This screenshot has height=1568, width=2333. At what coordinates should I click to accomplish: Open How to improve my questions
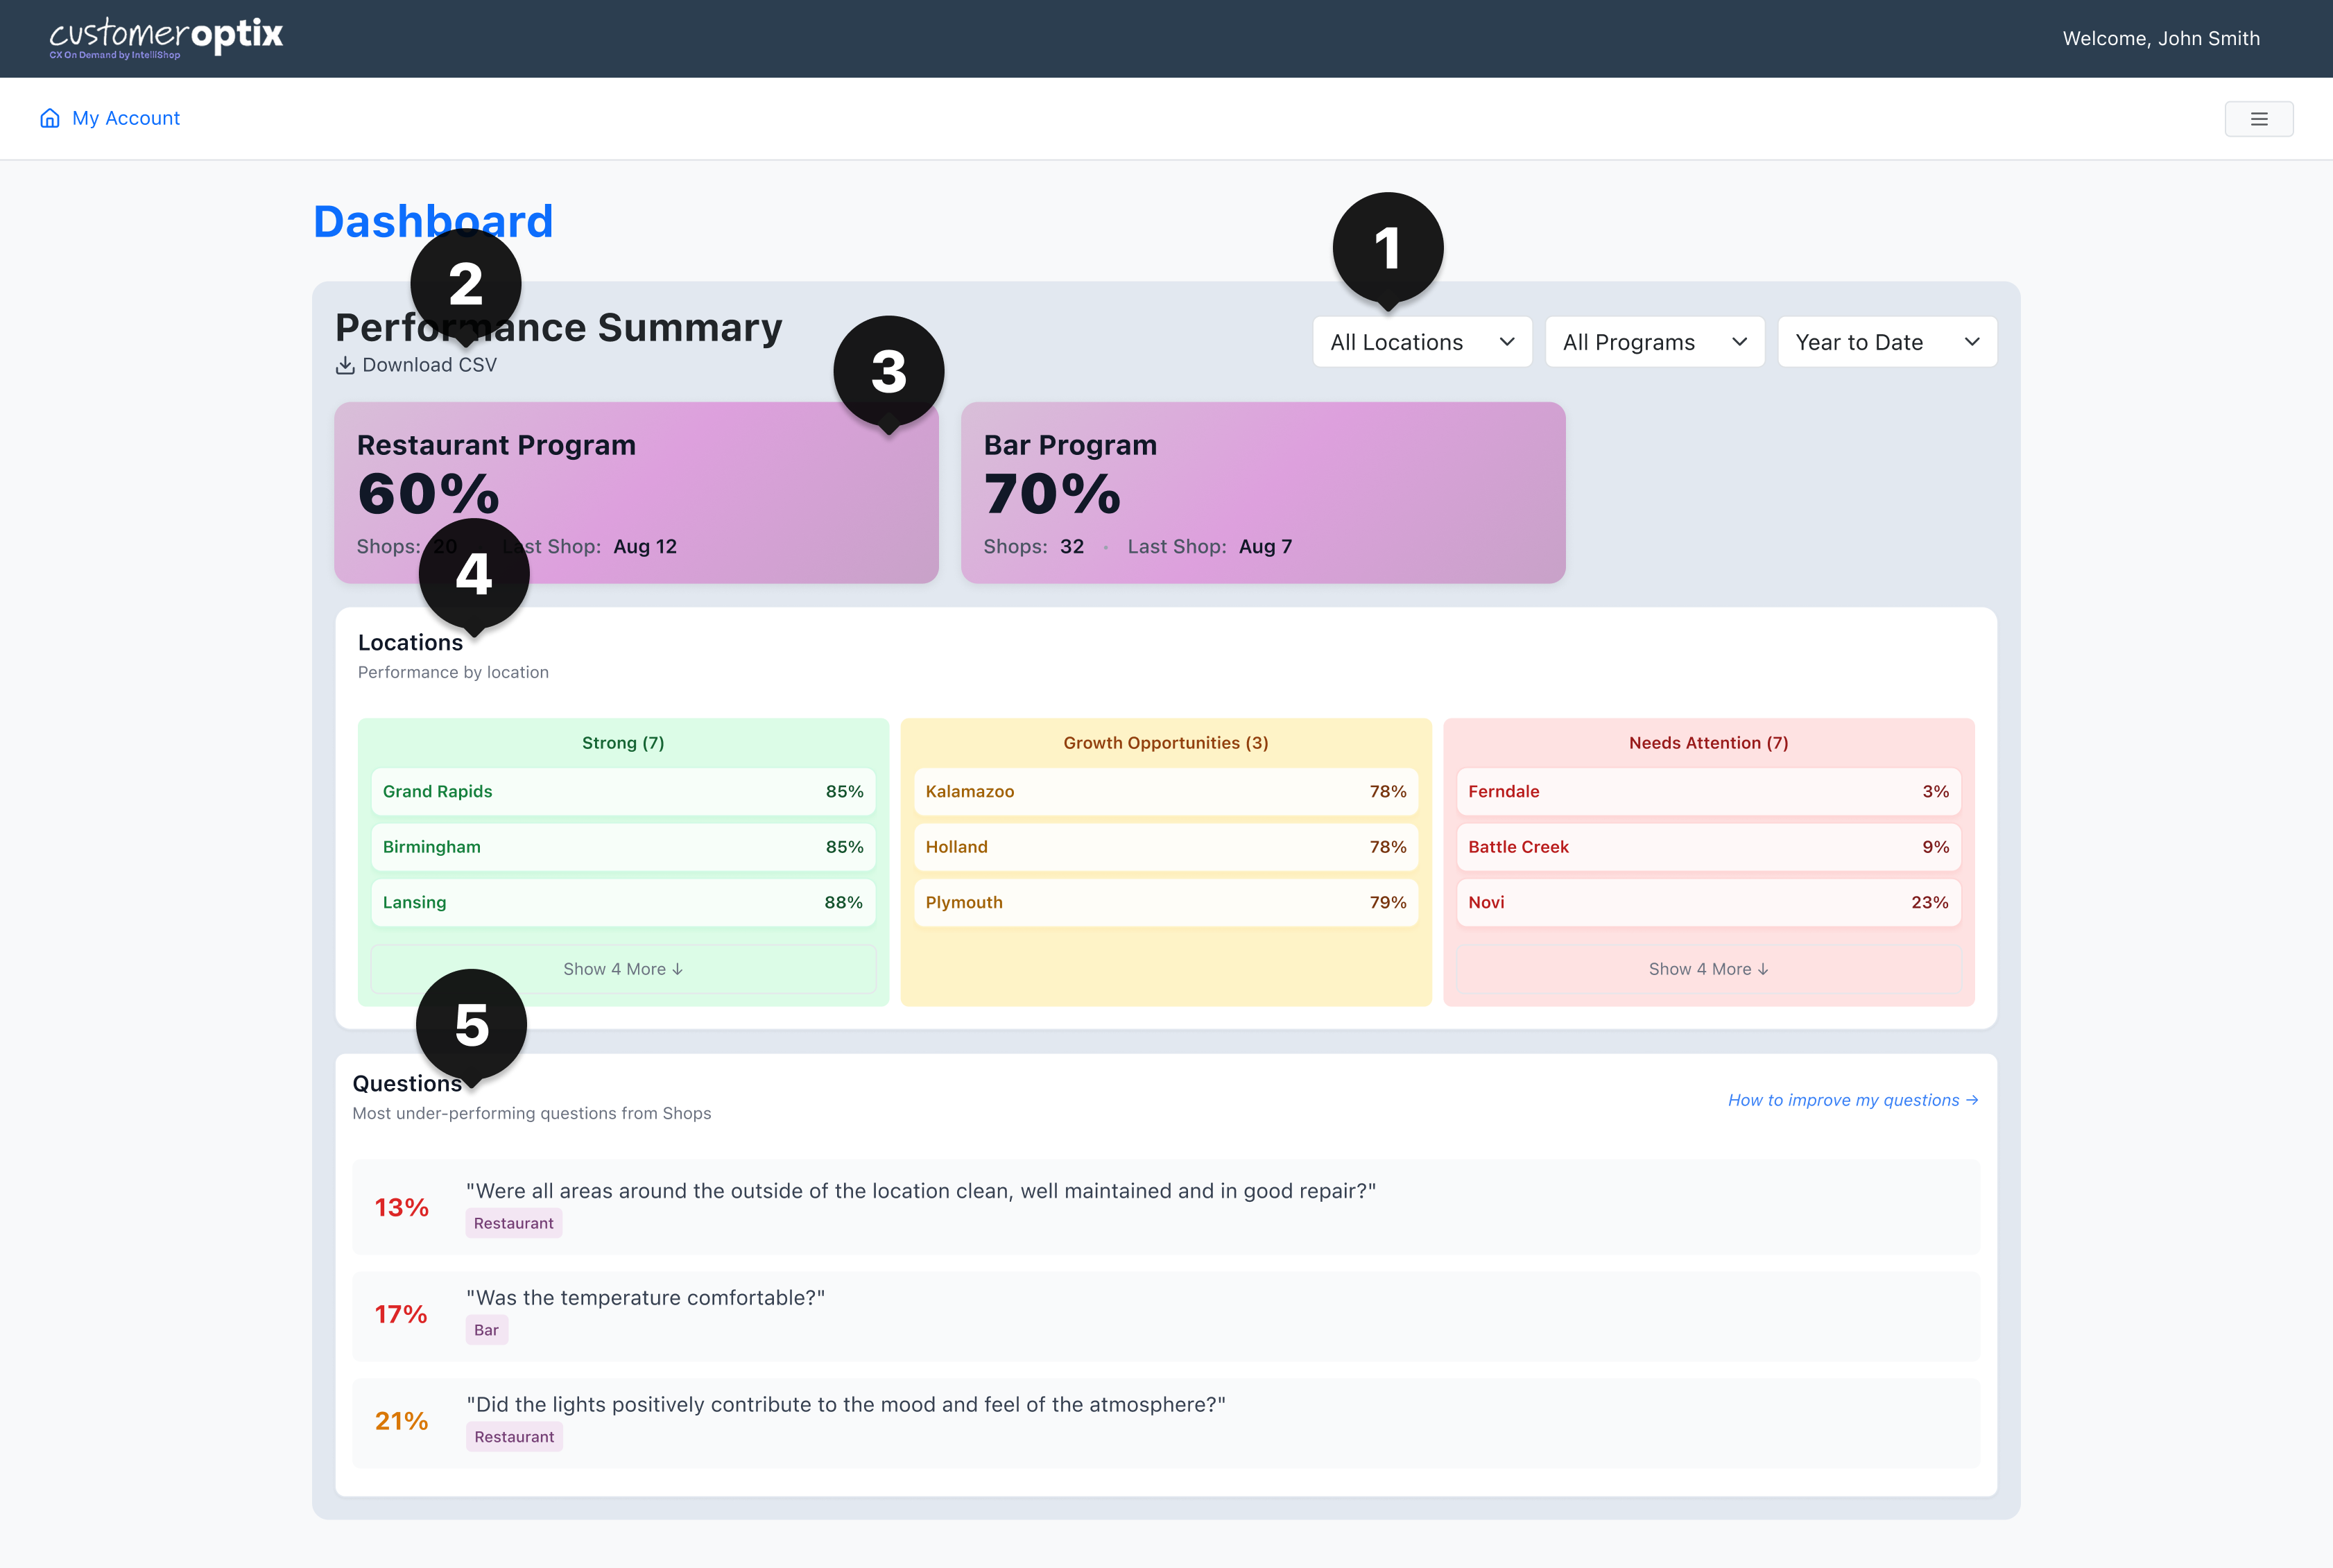point(1852,1100)
